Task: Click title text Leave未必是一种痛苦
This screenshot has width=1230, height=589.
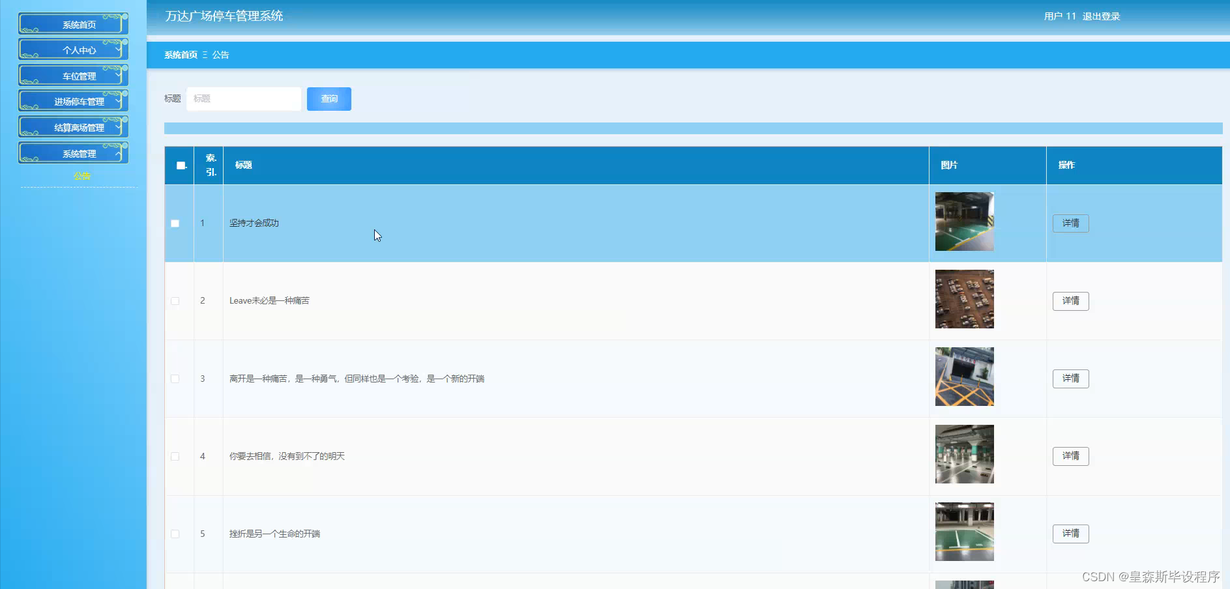Action: point(269,300)
